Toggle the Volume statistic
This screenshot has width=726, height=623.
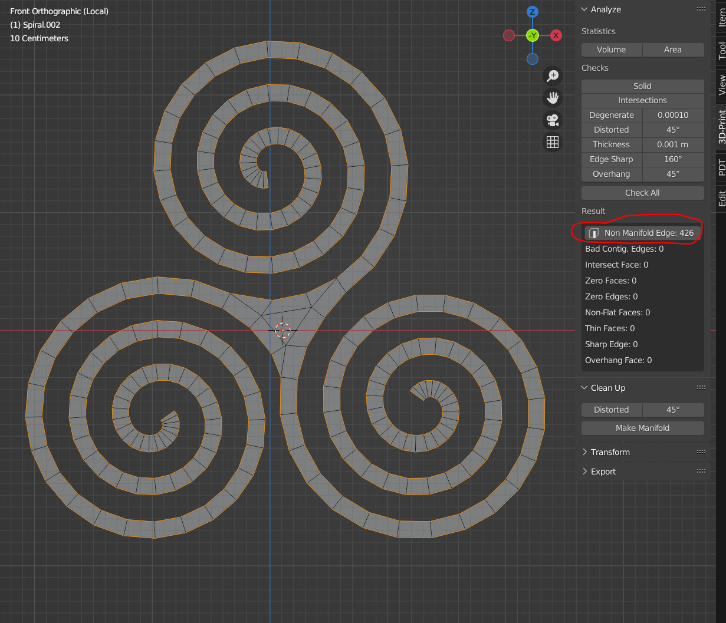click(611, 50)
